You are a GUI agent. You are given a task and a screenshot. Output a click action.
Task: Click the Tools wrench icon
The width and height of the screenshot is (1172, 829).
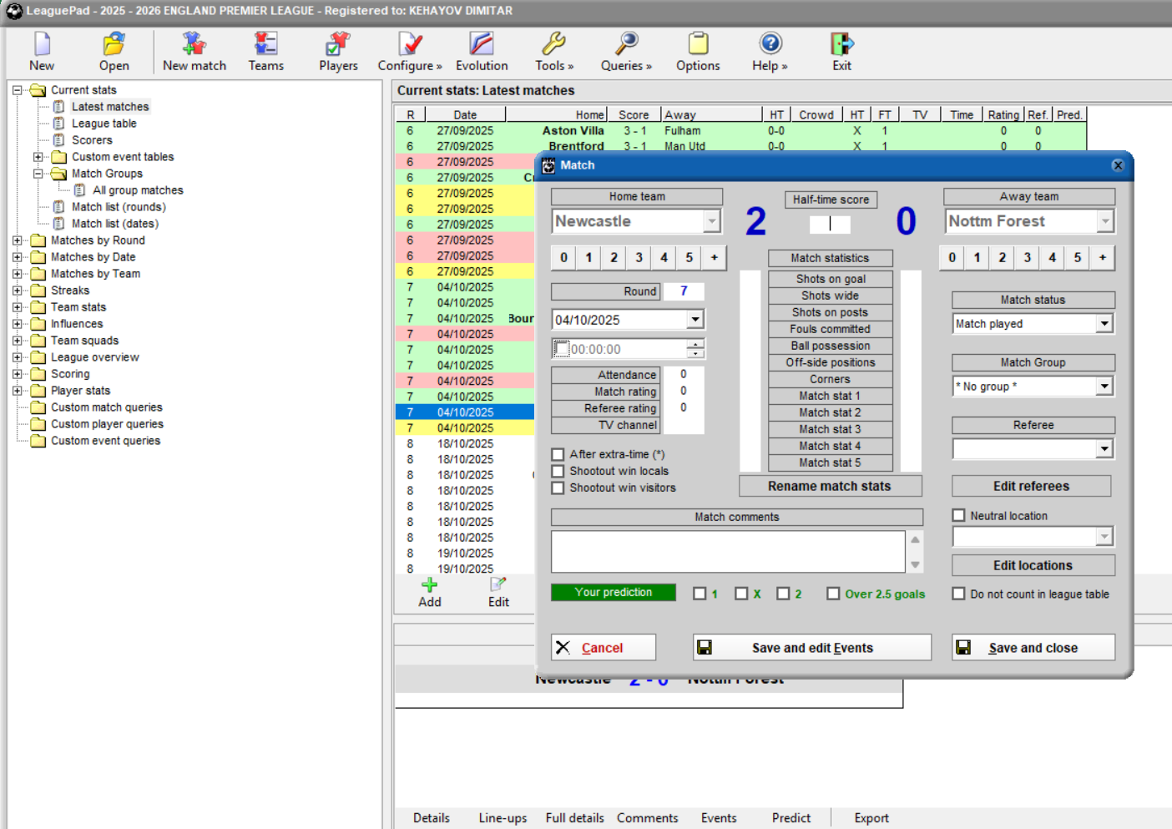tap(553, 50)
